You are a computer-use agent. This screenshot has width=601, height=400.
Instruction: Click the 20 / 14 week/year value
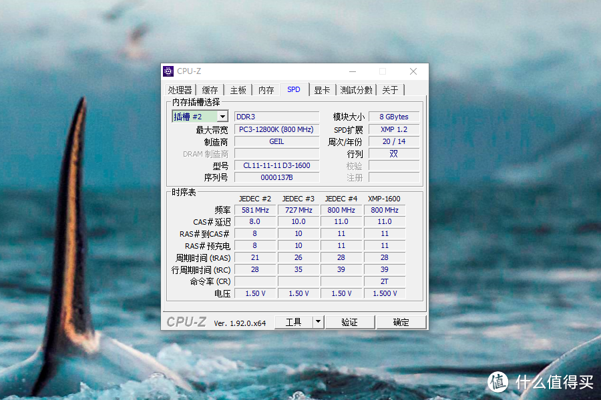tap(394, 141)
